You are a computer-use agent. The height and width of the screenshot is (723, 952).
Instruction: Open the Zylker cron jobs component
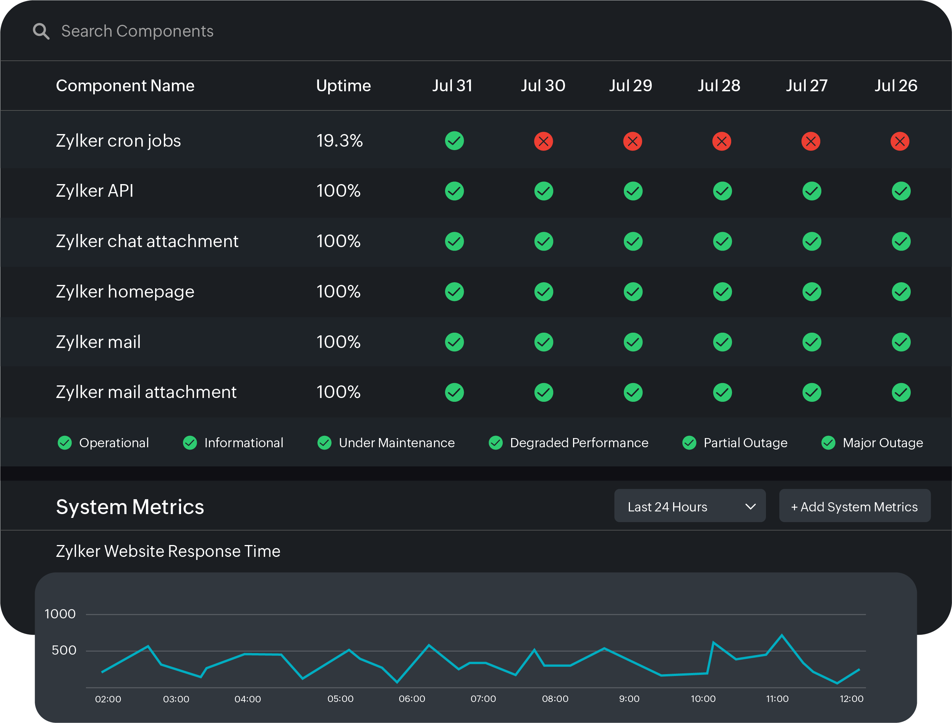coord(118,141)
